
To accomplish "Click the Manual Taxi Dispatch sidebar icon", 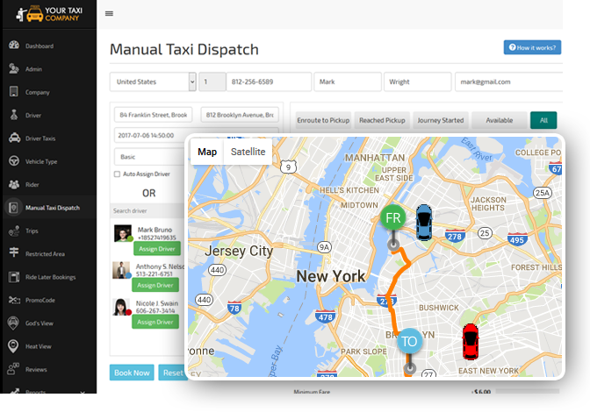I will pos(13,207).
